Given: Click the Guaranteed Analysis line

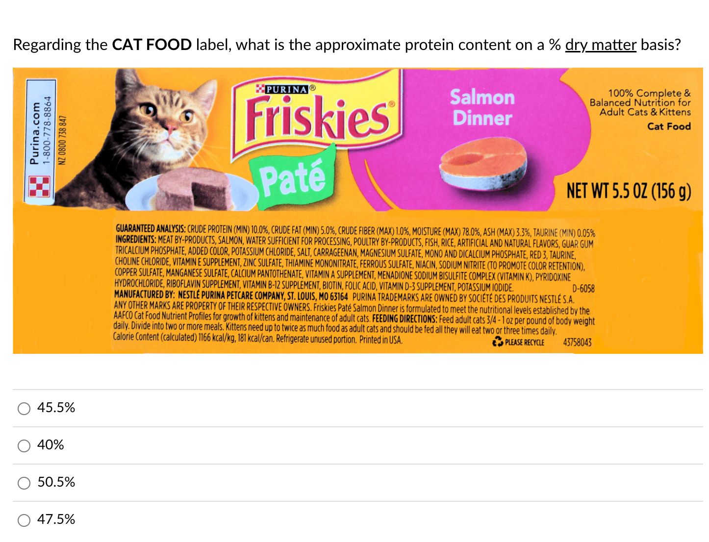Looking at the screenshot, I should [x=355, y=230].
